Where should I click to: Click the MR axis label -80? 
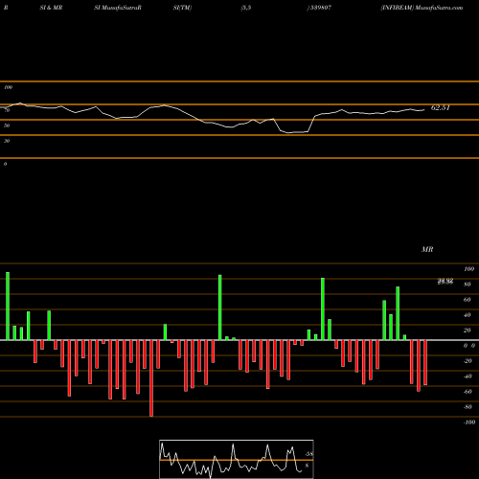coord(468,407)
